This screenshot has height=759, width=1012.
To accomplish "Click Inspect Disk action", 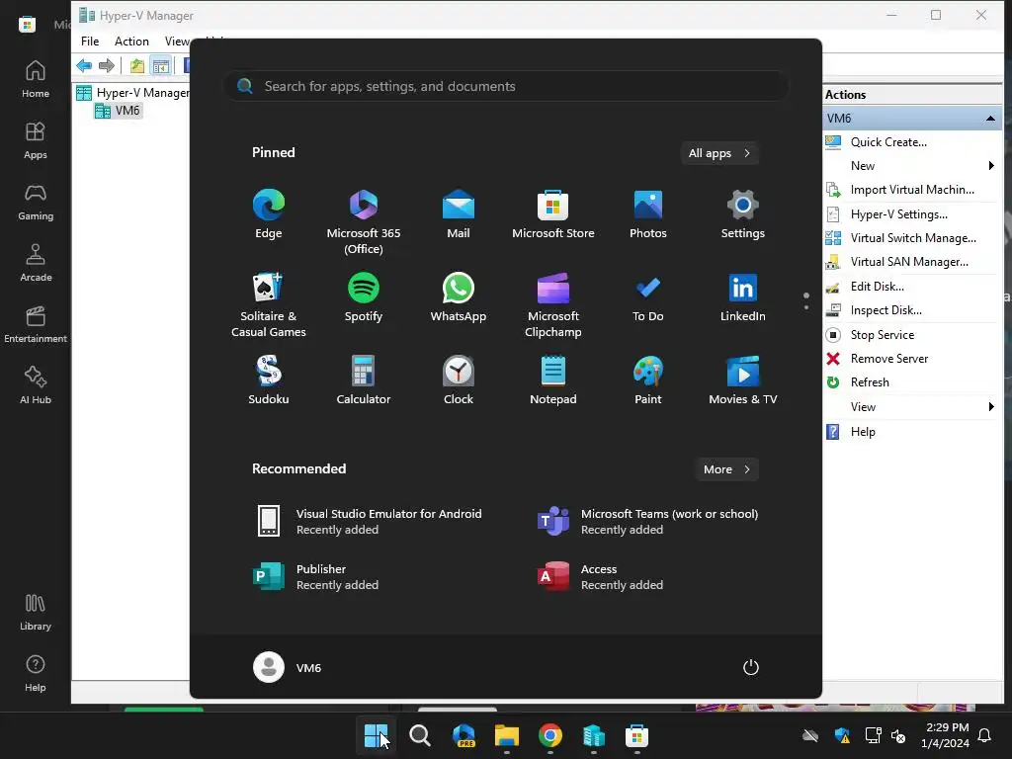I will [885, 310].
